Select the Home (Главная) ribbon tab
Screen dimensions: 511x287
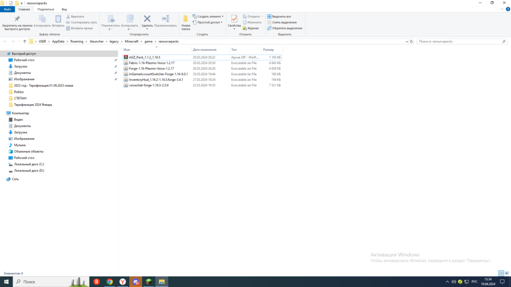coord(24,9)
